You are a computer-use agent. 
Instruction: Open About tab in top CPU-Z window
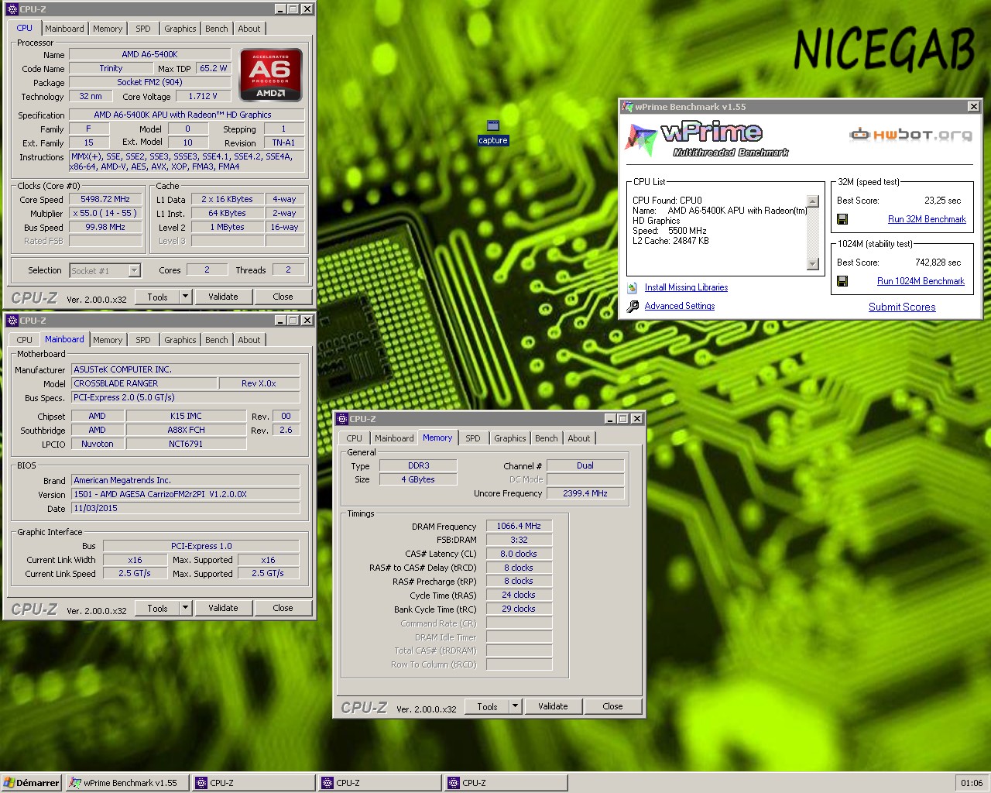point(249,29)
